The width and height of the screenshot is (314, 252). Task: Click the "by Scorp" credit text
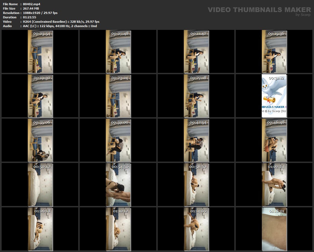tap(303, 15)
